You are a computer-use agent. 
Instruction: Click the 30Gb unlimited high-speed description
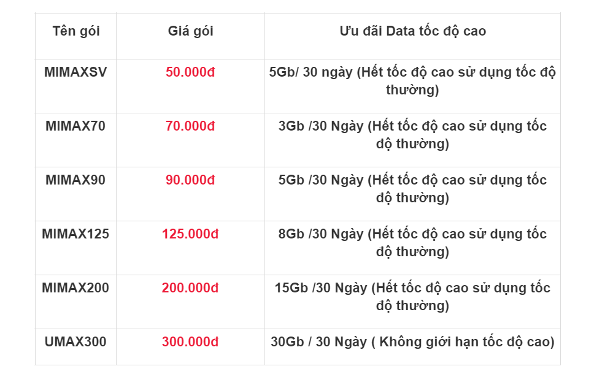412,342
